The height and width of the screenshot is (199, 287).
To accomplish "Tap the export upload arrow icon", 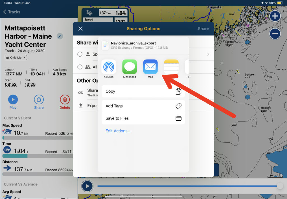I will click(x=81, y=106).
